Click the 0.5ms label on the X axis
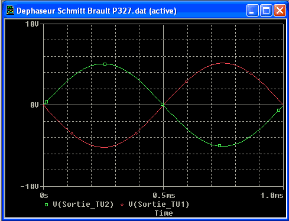 point(164,196)
